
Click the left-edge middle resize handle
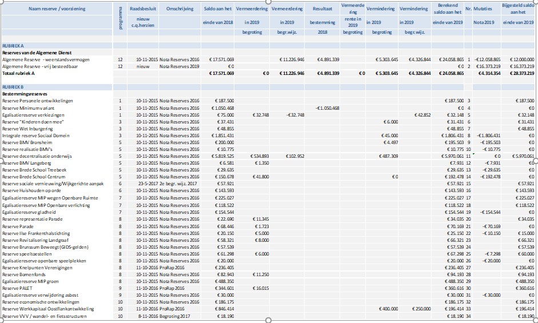point(2,160)
